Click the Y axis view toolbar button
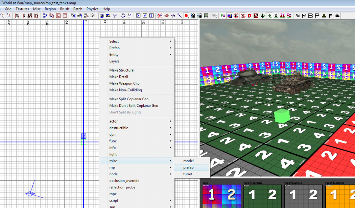This screenshot has height=208, width=355. [145, 16]
